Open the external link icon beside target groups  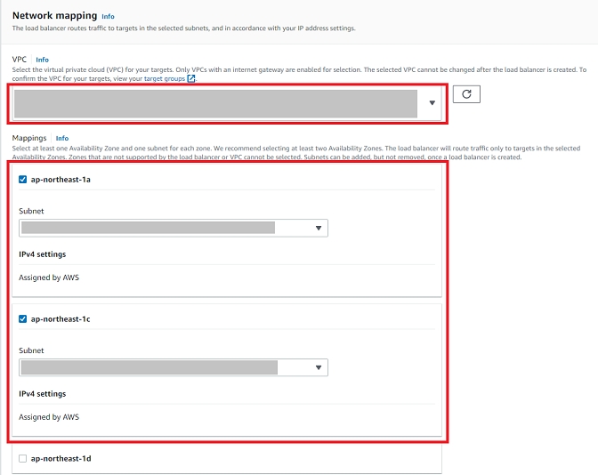(191, 78)
